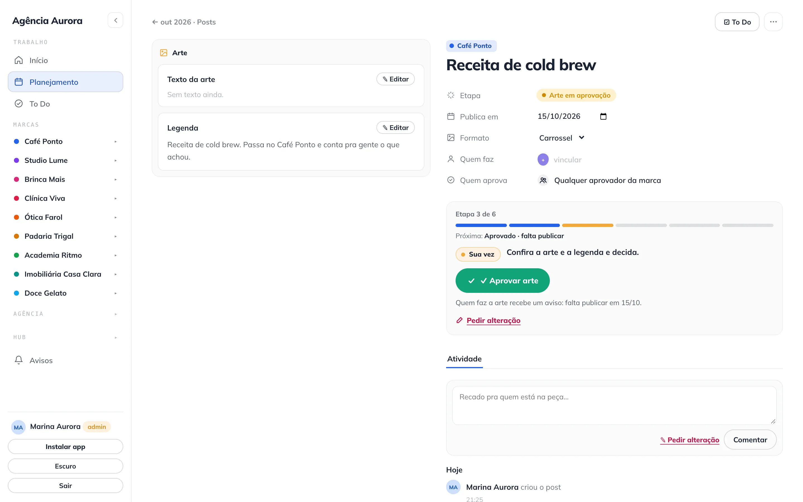
Task: Select the Atividade tab
Action: click(464, 359)
